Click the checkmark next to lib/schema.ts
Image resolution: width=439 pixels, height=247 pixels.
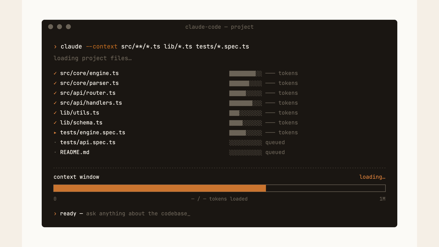click(x=55, y=123)
